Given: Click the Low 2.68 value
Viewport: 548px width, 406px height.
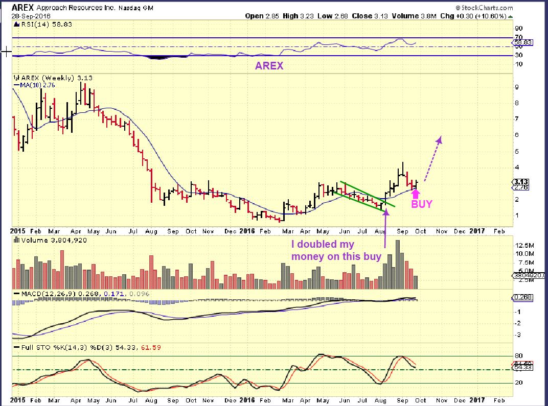Looking at the screenshot, I should point(333,16).
